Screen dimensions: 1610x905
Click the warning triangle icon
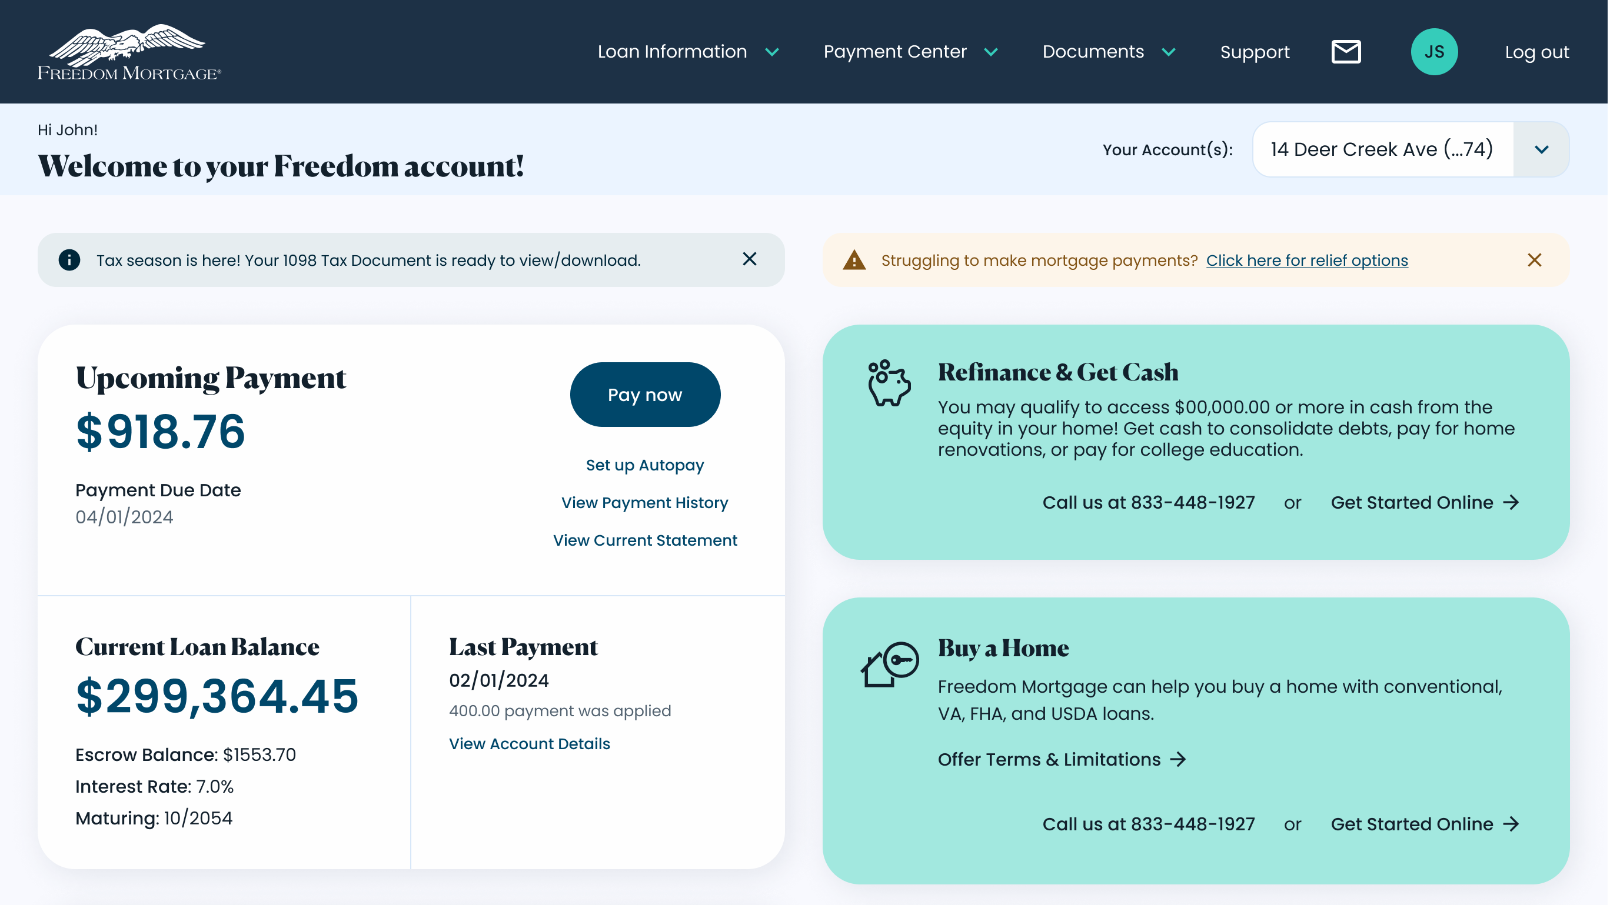(854, 260)
